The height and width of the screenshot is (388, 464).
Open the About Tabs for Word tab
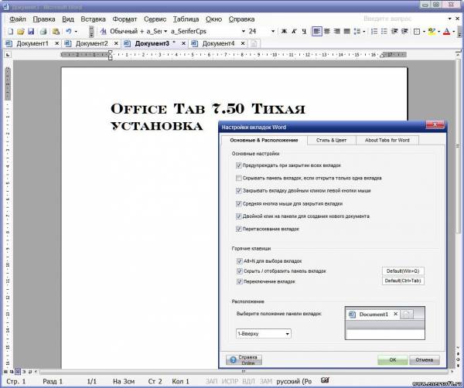coord(387,140)
